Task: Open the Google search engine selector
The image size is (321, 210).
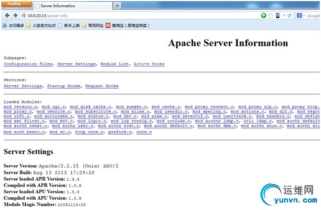Action: pos(301,16)
